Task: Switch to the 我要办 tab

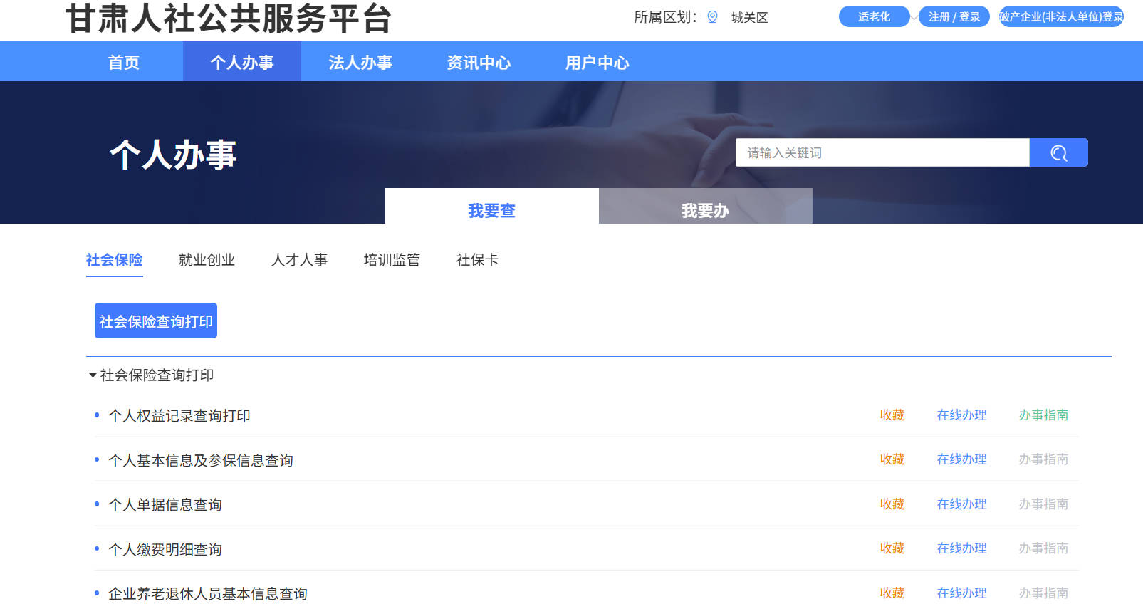Action: (706, 207)
